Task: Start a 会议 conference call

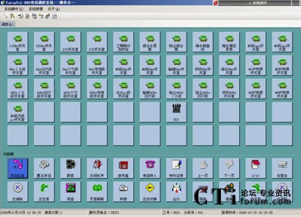Action: (176, 192)
